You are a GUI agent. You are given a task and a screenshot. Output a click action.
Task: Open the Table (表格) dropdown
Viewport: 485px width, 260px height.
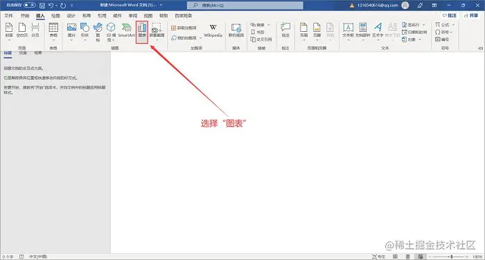[x=53, y=32]
